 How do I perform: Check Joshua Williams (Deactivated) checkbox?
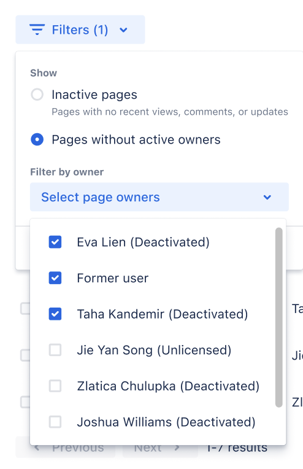55,422
